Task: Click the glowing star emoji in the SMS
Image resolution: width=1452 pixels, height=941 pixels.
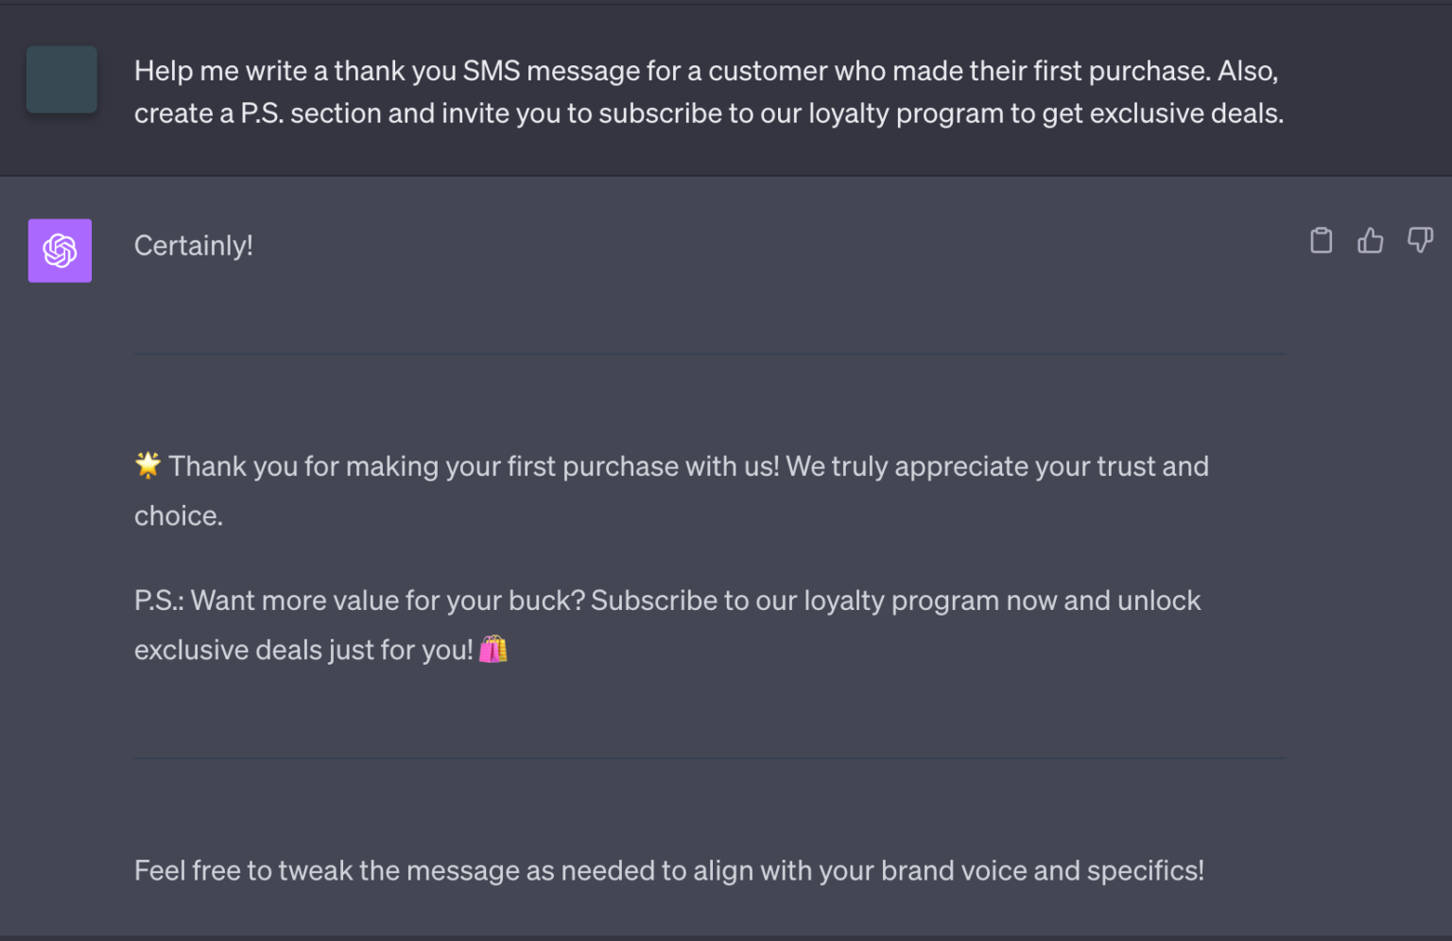Action: [146, 463]
